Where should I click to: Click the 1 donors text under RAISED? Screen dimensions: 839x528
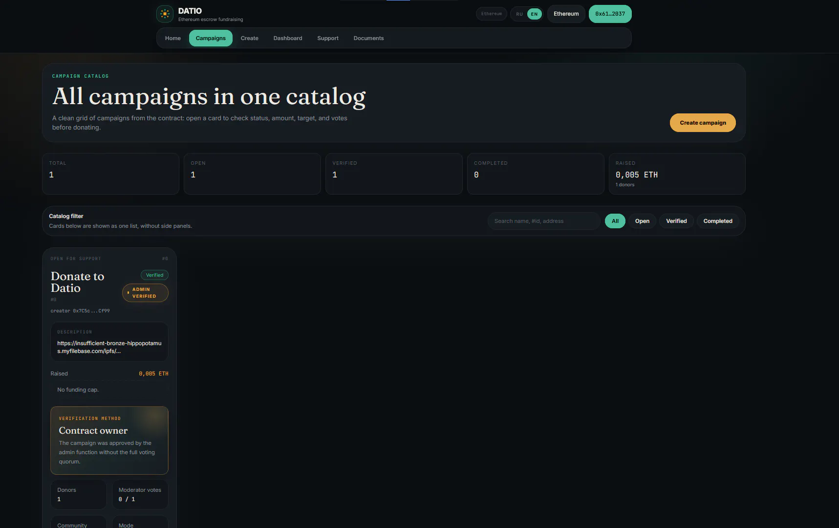coord(625,185)
